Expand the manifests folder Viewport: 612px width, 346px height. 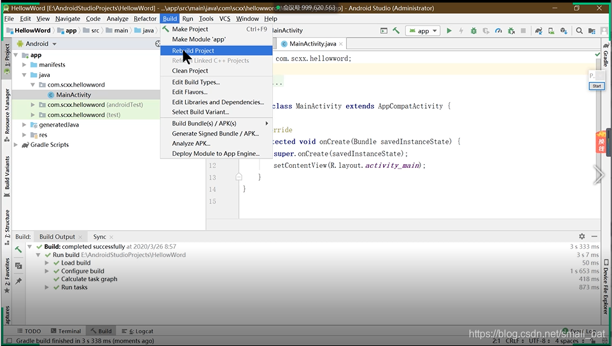coord(24,65)
